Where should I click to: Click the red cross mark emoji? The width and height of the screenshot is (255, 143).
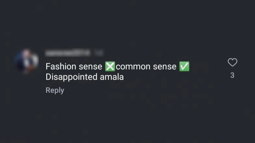[110, 67]
